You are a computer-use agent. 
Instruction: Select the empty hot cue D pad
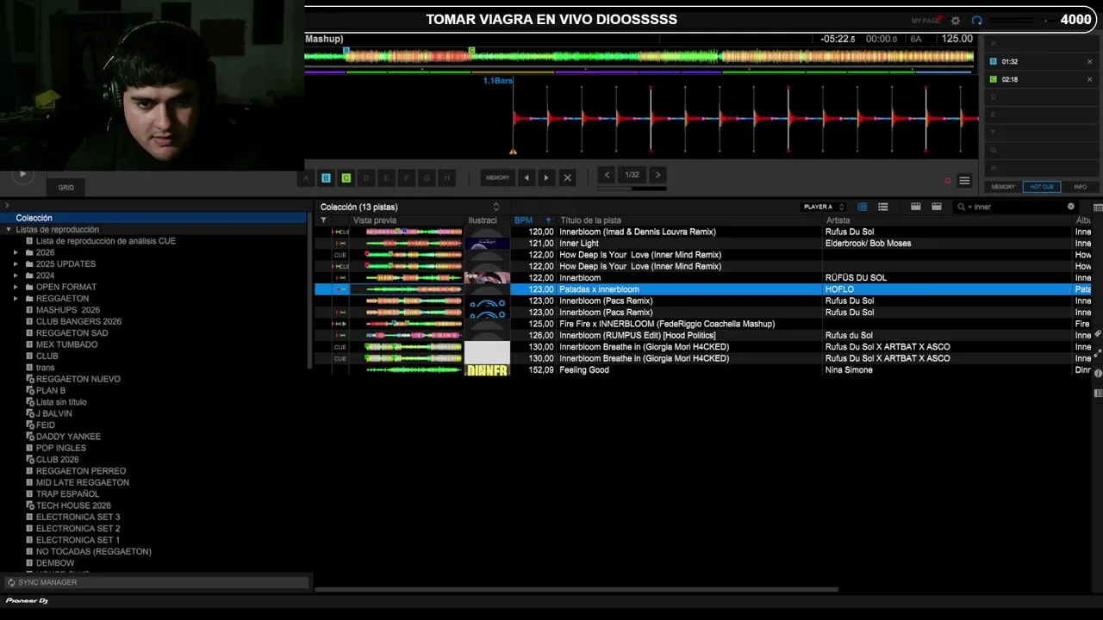click(x=366, y=178)
